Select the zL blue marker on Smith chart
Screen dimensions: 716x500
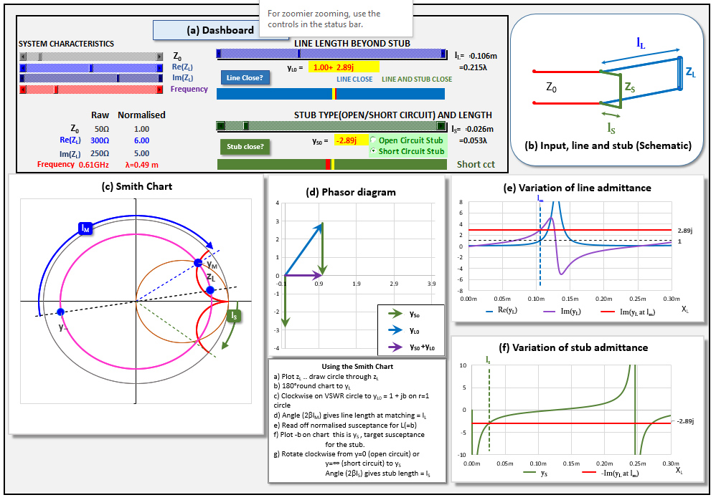(x=210, y=290)
